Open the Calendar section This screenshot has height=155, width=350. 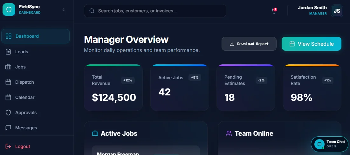pyautogui.click(x=36, y=97)
